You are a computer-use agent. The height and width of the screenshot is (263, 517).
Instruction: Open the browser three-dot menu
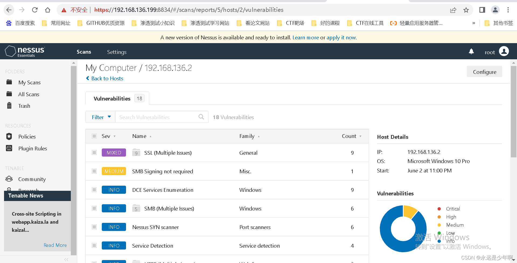click(508, 10)
